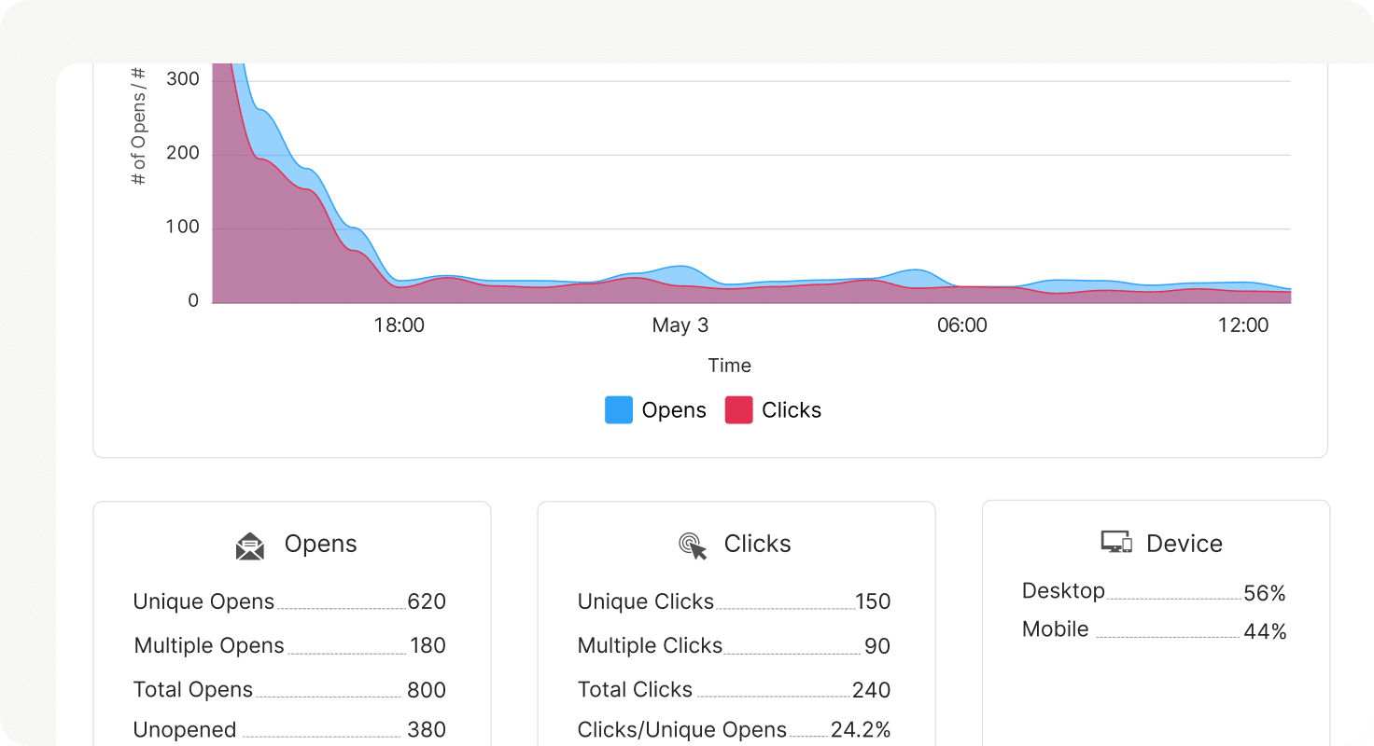Image resolution: width=1374 pixels, height=746 pixels.
Task: Select the blue Opens legend swatch
Action: [618, 410]
